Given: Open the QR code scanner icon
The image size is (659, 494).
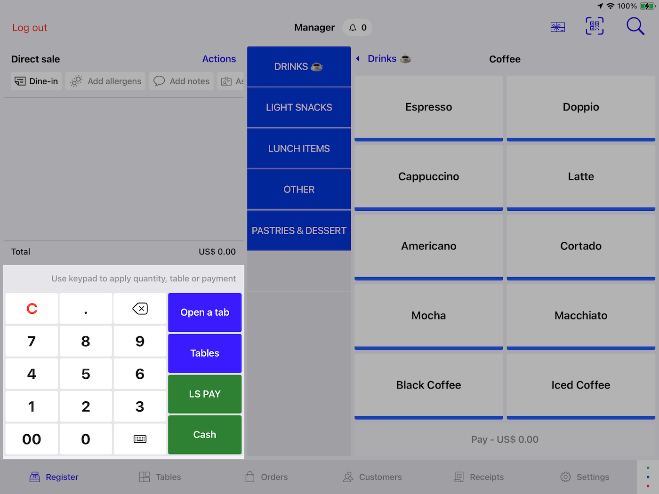Looking at the screenshot, I should click(594, 26).
